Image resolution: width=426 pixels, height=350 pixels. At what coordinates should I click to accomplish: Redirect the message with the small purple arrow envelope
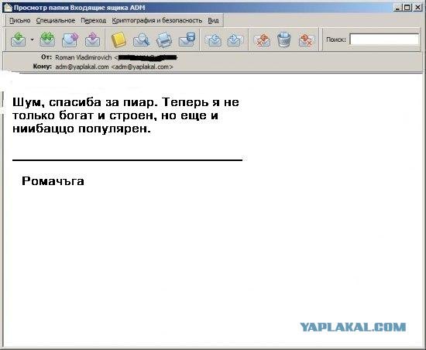pos(92,39)
